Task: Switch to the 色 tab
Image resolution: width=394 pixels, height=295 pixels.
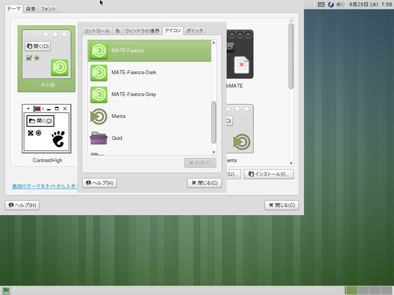Action: pos(117,31)
